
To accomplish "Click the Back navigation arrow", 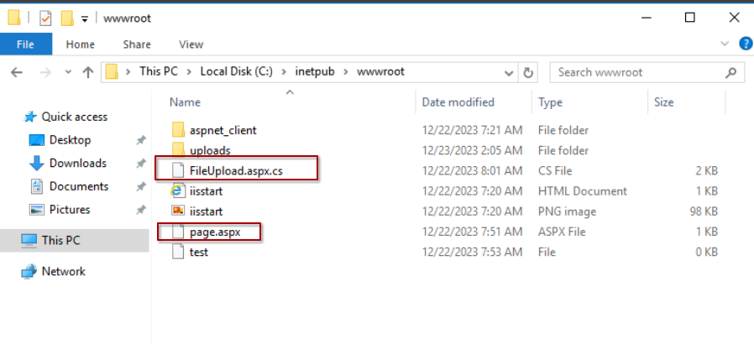I will pos(17,72).
